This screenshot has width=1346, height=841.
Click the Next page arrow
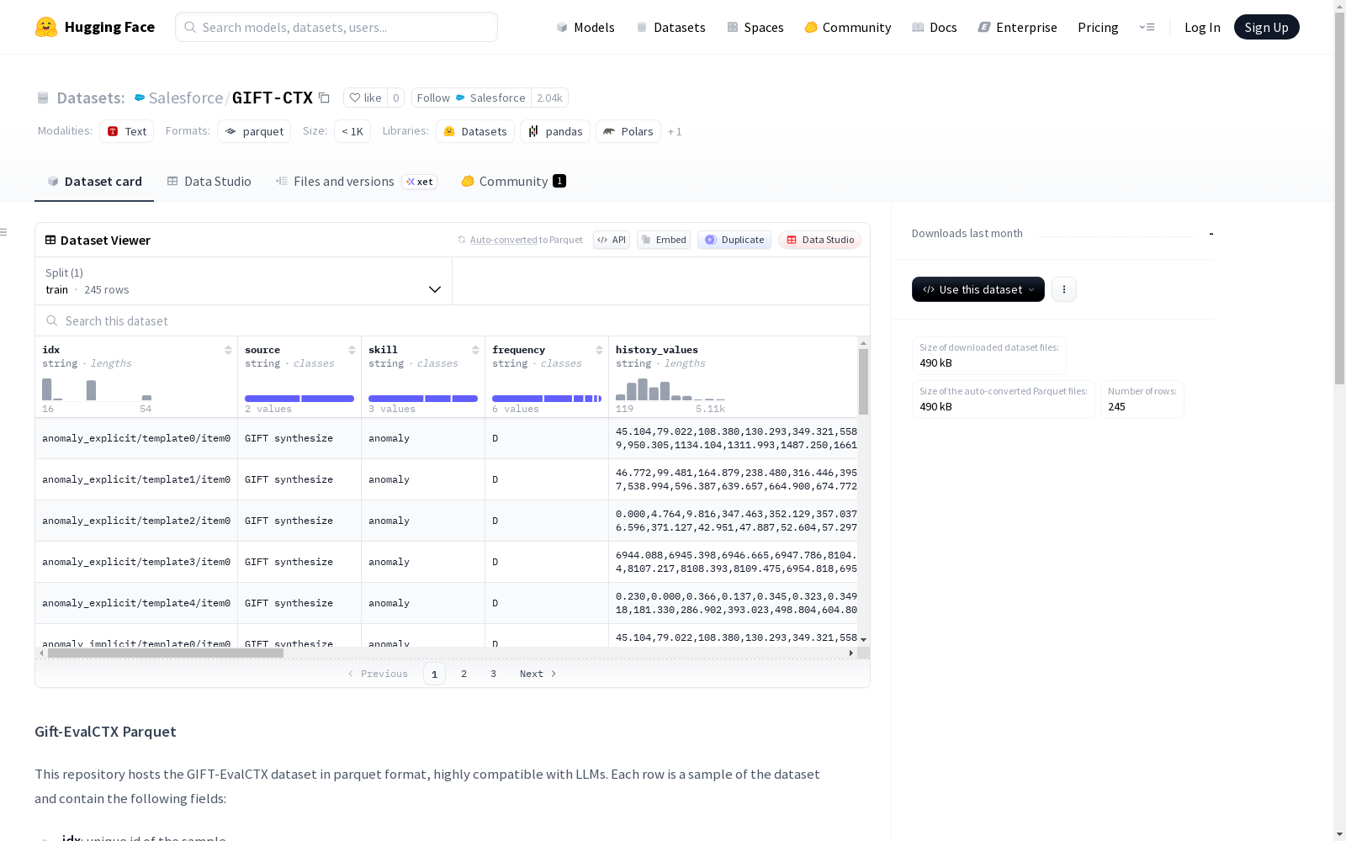(538, 674)
